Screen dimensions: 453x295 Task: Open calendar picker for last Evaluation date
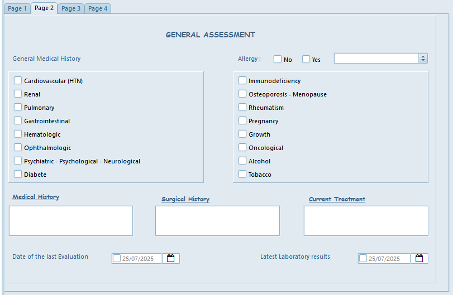(171, 258)
